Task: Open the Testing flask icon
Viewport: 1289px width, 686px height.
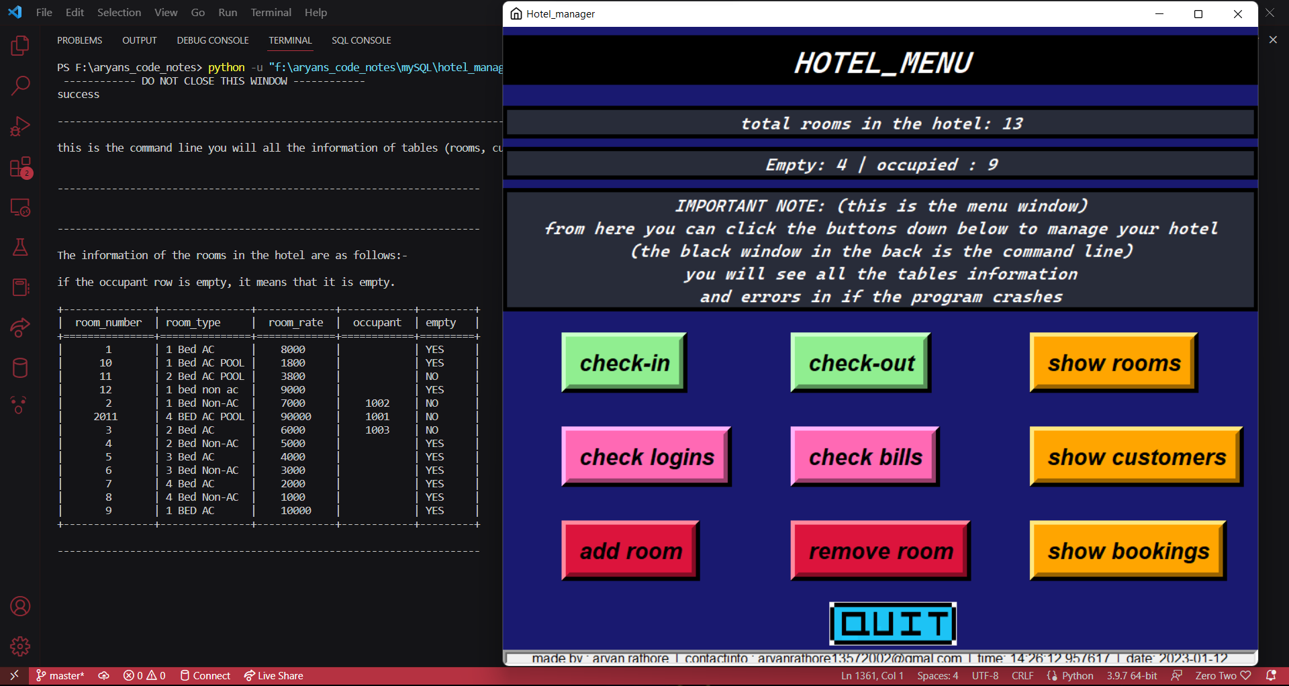Action: (x=20, y=248)
